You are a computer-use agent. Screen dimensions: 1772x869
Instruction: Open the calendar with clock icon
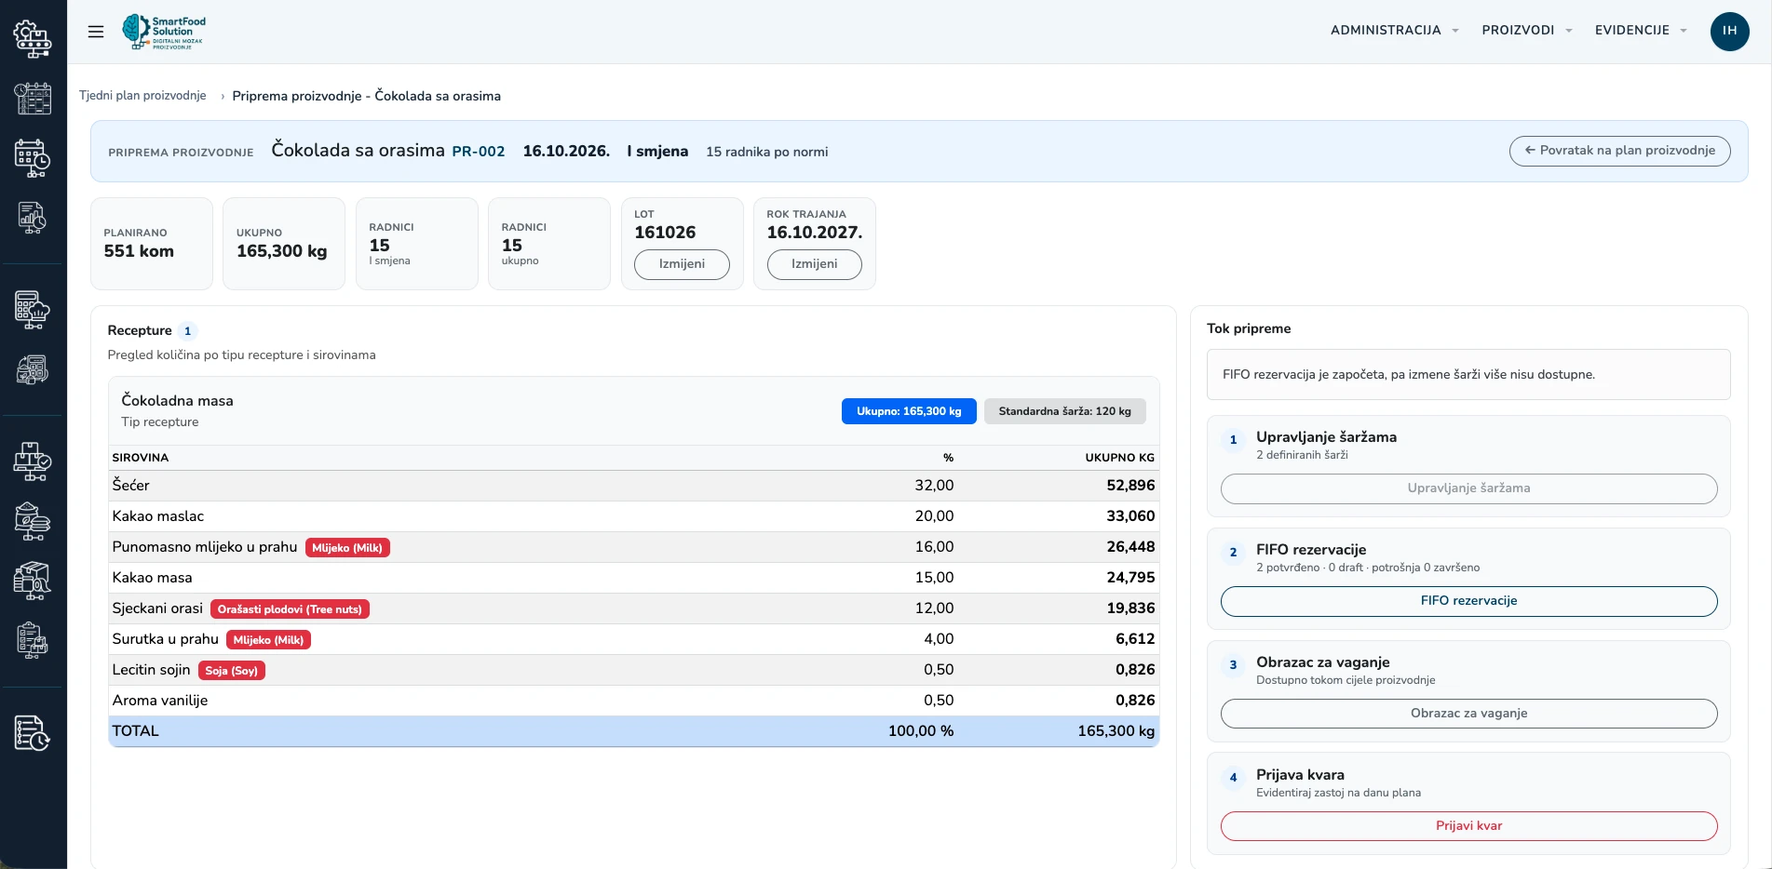tap(33, 158)
